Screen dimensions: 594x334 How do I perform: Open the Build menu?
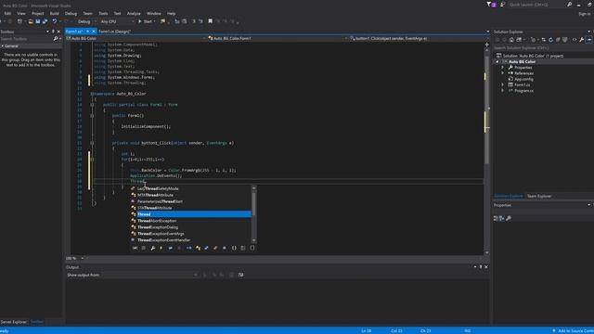click(x=54, y=13)
